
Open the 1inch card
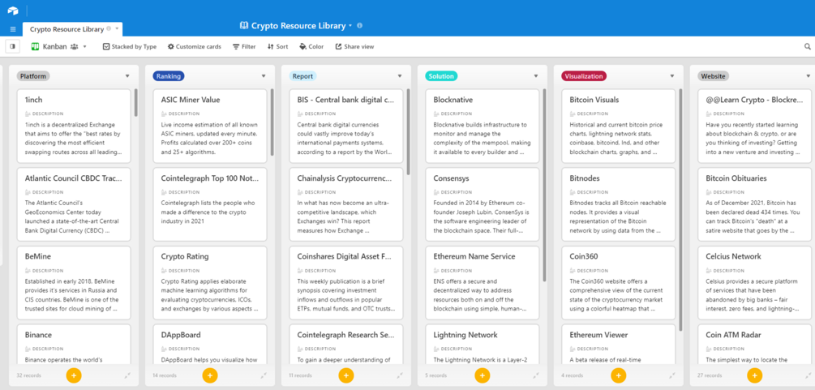pyautogui.click(x=73, y=126)
